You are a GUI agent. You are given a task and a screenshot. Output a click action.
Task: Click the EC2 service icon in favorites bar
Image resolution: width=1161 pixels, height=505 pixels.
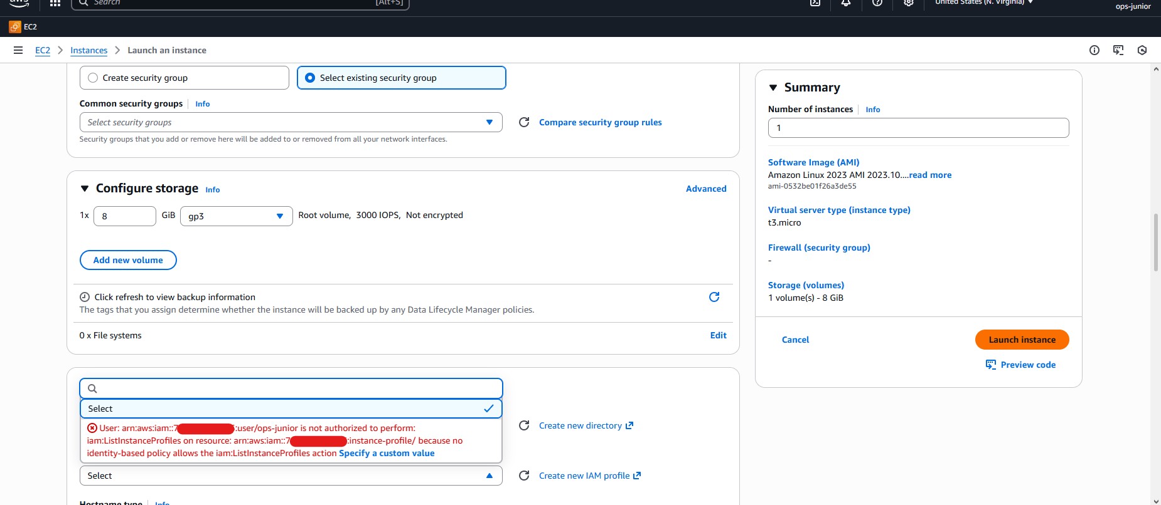[15, 27]
